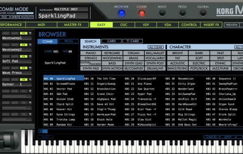Select the browser PROG tab
This screenshot has height=154, width=243.
[x=68, y=41]
